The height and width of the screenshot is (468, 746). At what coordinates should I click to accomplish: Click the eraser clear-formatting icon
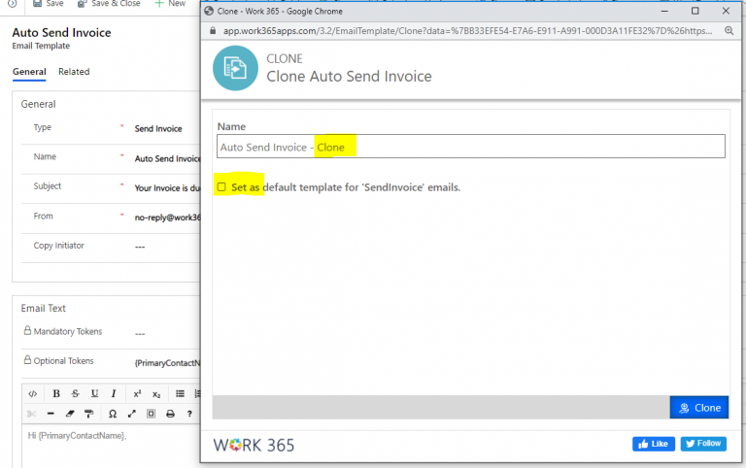coord(70,414)
